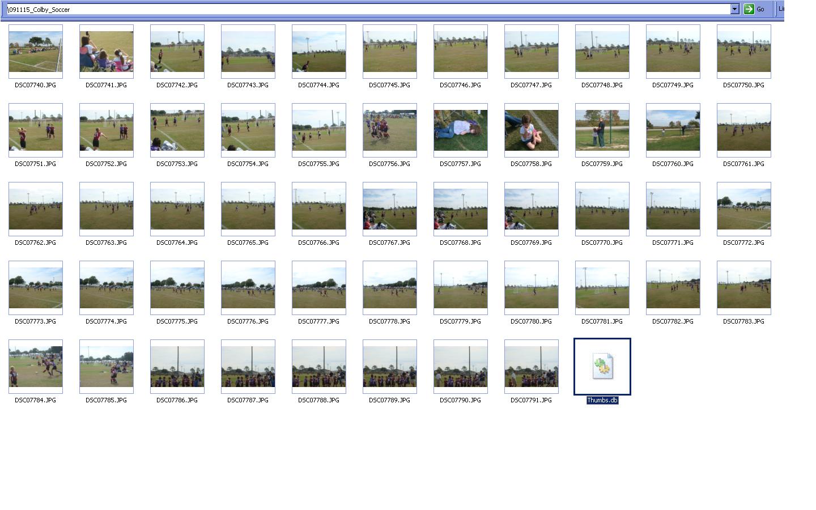Select thumbnail DSC07786.JPG
This screenshot has height=510, width=816.
click(177, 367)
